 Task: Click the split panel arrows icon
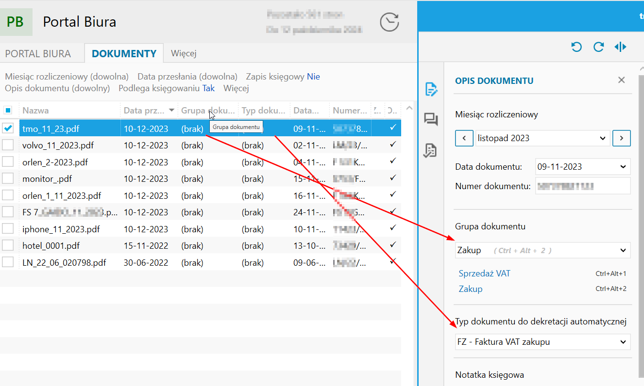(x=620, y=47)
